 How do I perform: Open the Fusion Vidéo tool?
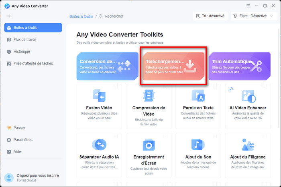[99, 107]
